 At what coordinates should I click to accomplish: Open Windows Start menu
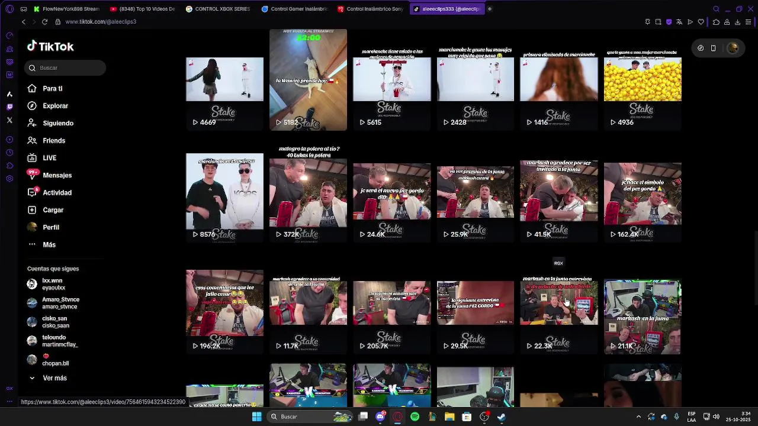pos(256,417)
